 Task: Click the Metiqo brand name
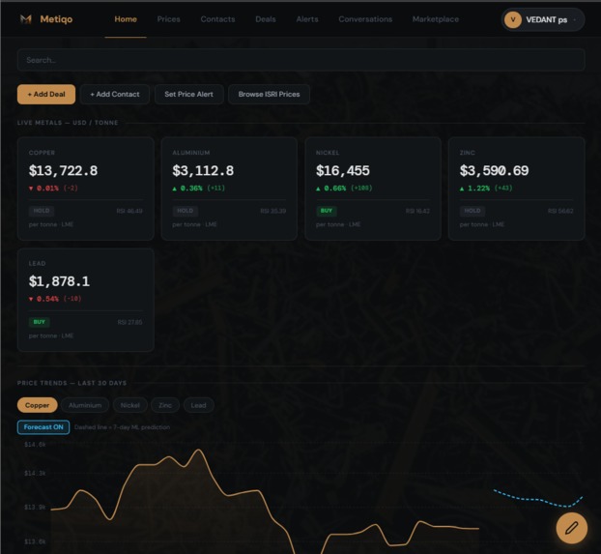click(x=56, y=19)
